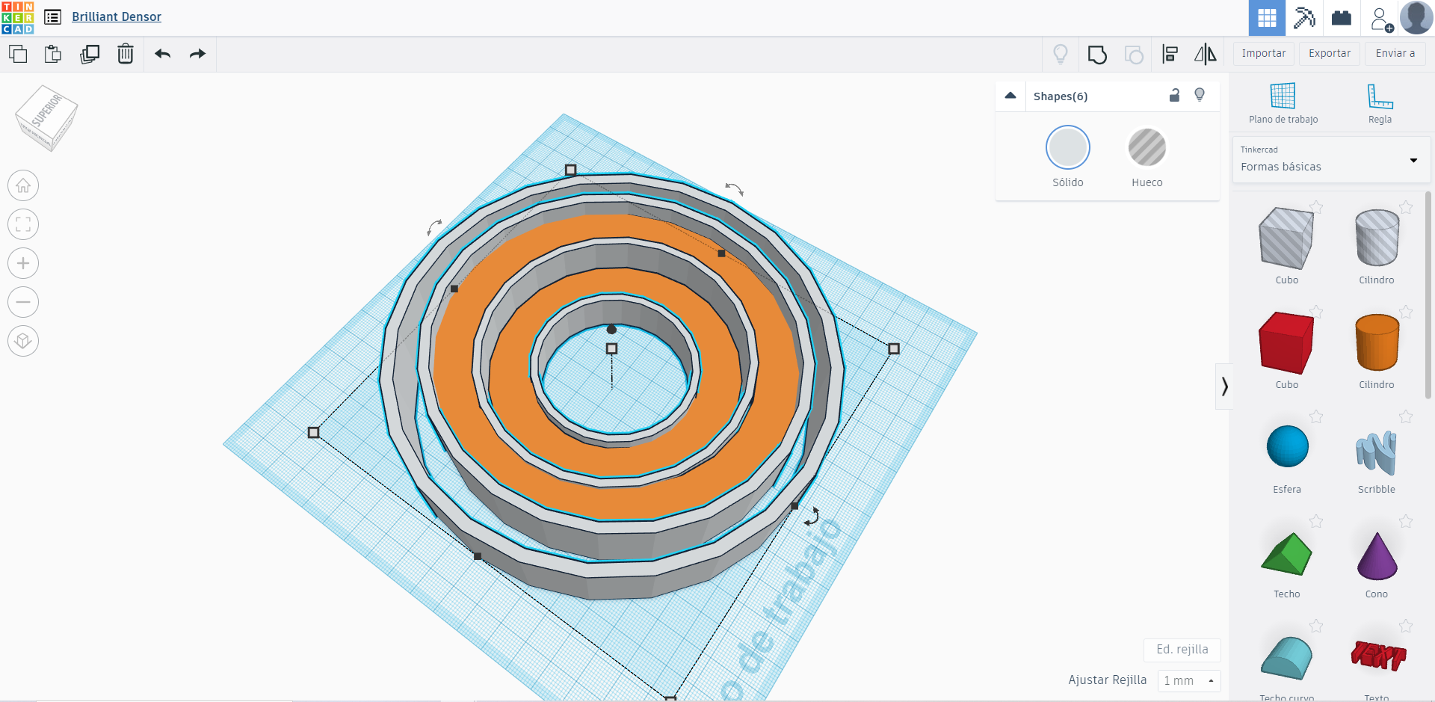Click the Hueco striped swatch

click(x=1147, y=147)
